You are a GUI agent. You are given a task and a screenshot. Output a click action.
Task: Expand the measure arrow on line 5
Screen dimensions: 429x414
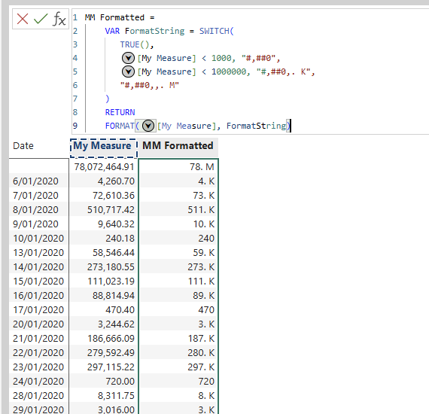(128, 72)
